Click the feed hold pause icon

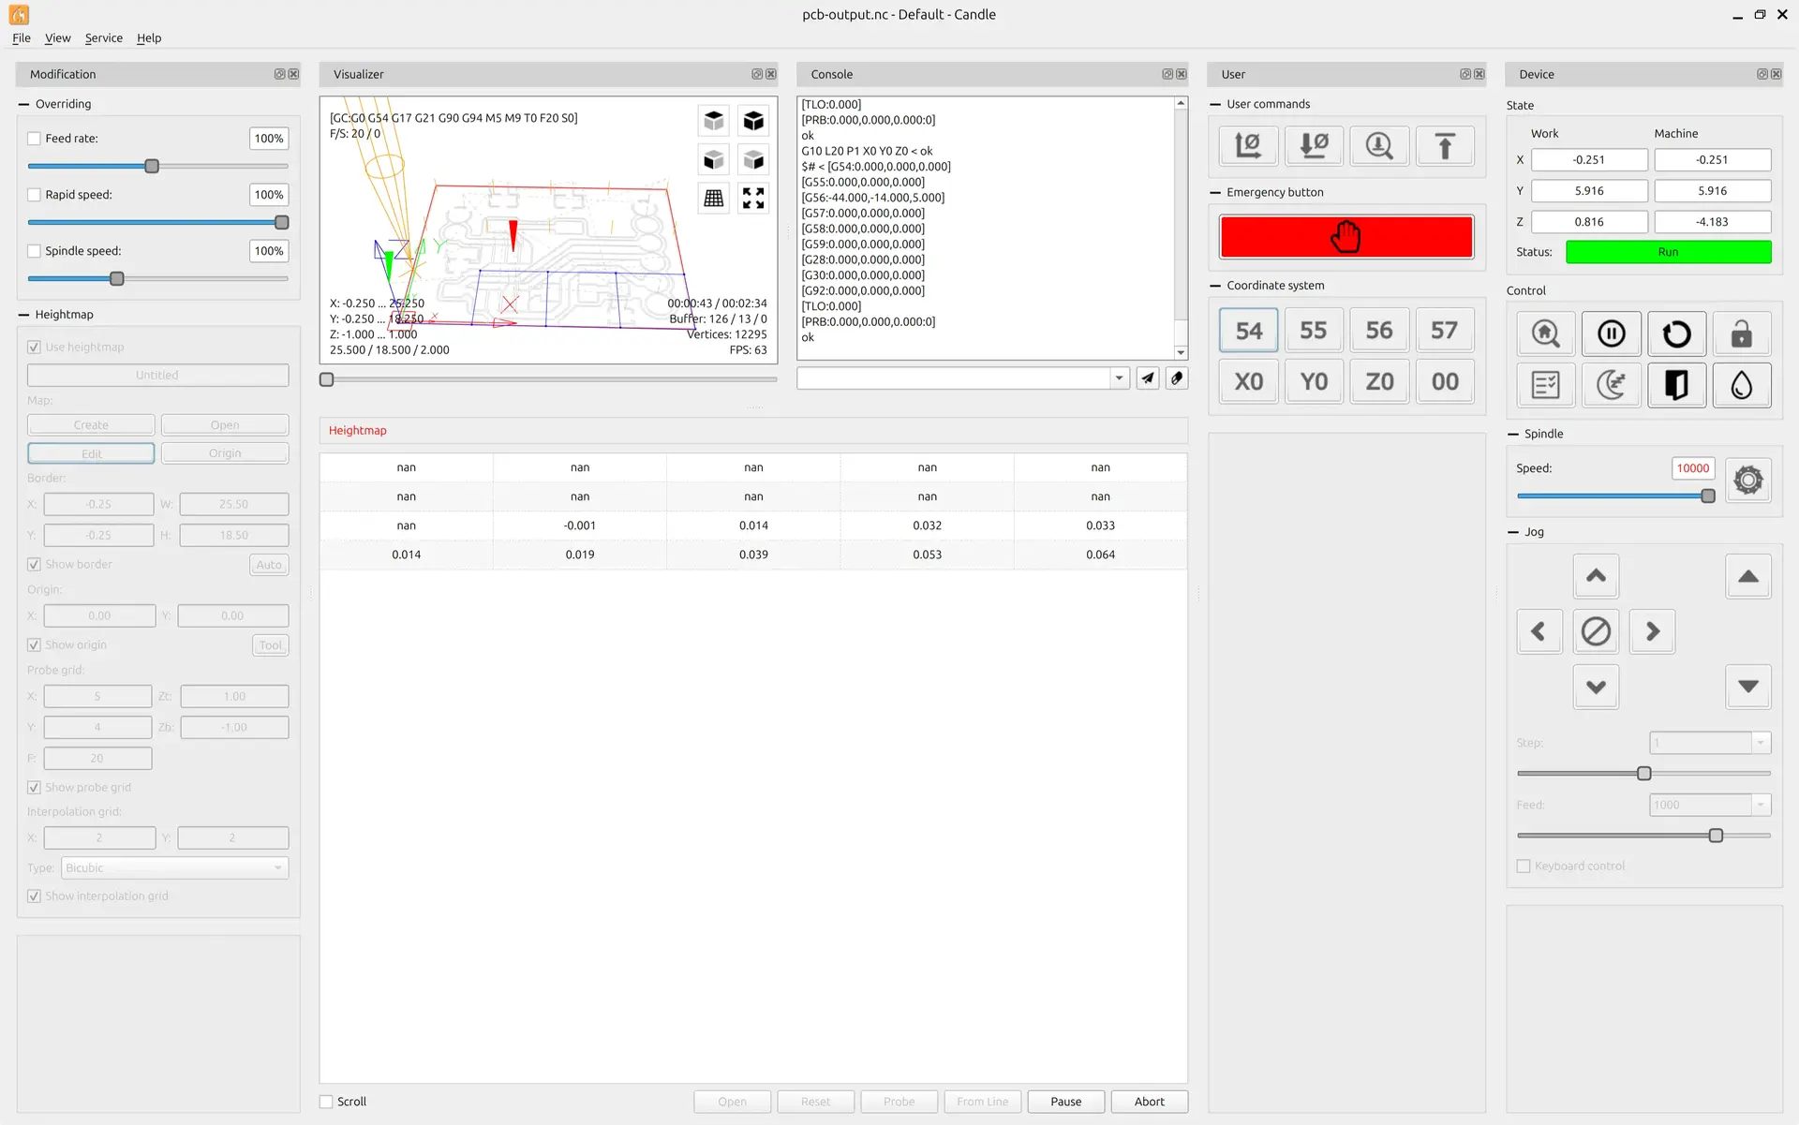1611,333
